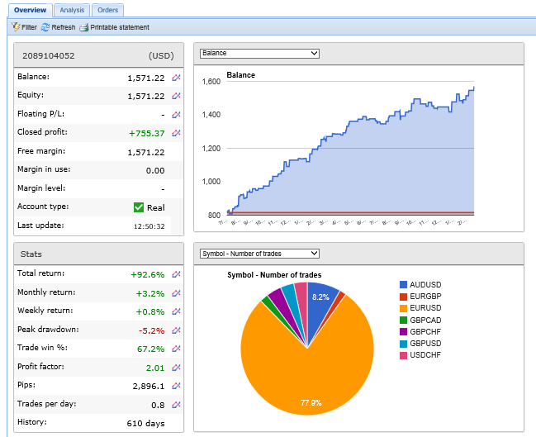Screen dimensions: 536x437
Task: Click chart icon beside Balance value
Action: click(176, 78)
